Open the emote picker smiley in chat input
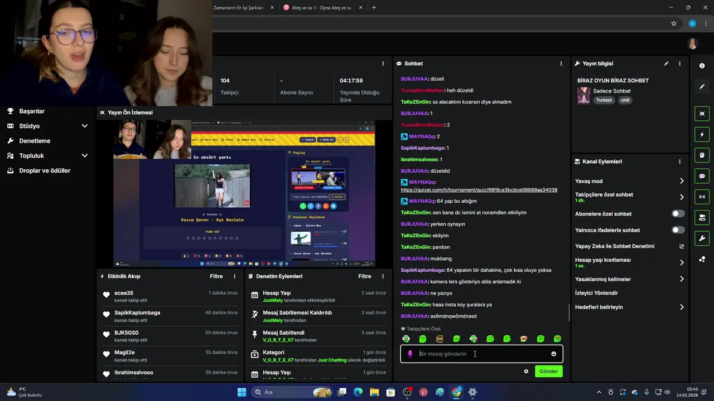 tap(553, 354)
